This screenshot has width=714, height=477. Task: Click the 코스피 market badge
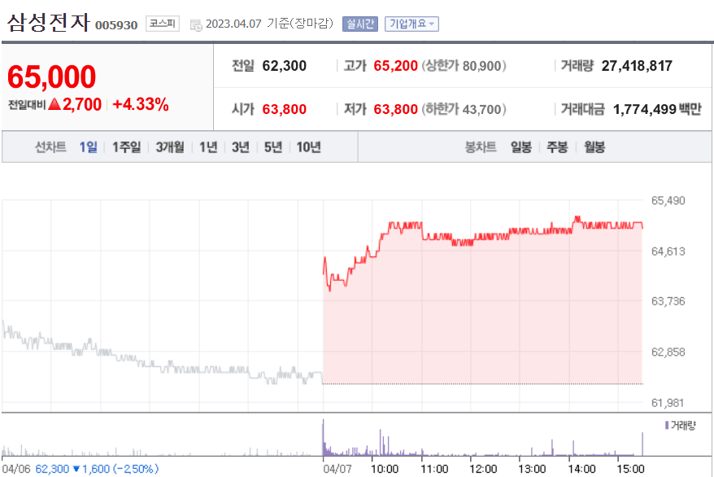[x=163, y=24]
